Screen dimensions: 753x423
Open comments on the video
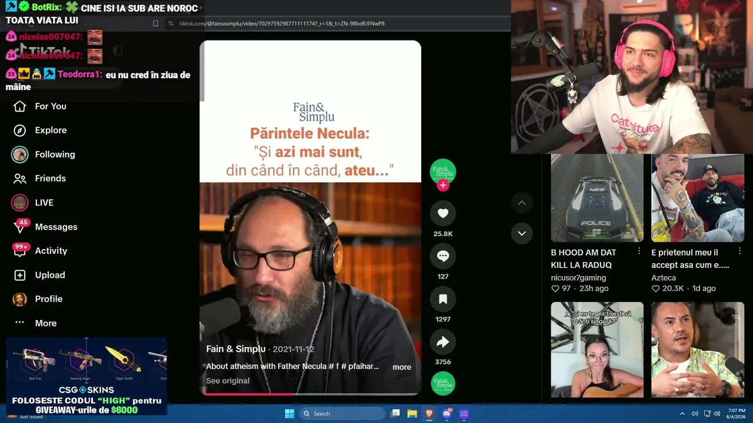tap(443, 256)
